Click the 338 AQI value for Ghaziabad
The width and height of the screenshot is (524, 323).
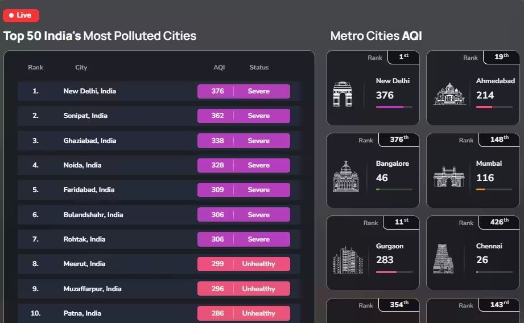pos(217,141)
